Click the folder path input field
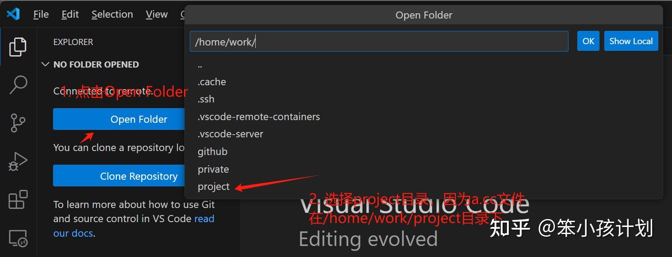This screenshot has width=672, height=257. [x=379, y=41]
